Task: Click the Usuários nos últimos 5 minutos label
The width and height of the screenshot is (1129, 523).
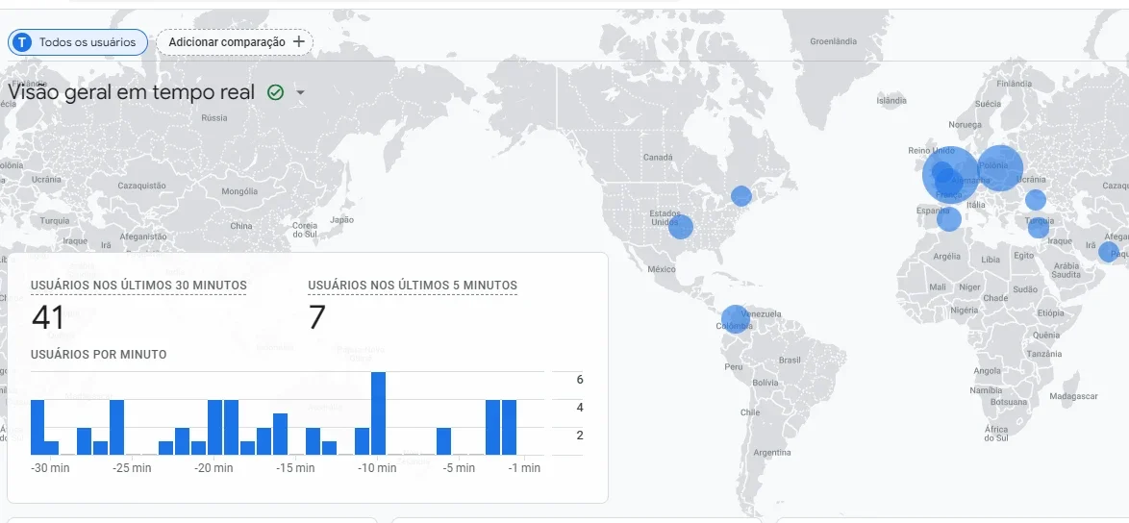Action: pyautogui.click(x=413, y=286)
